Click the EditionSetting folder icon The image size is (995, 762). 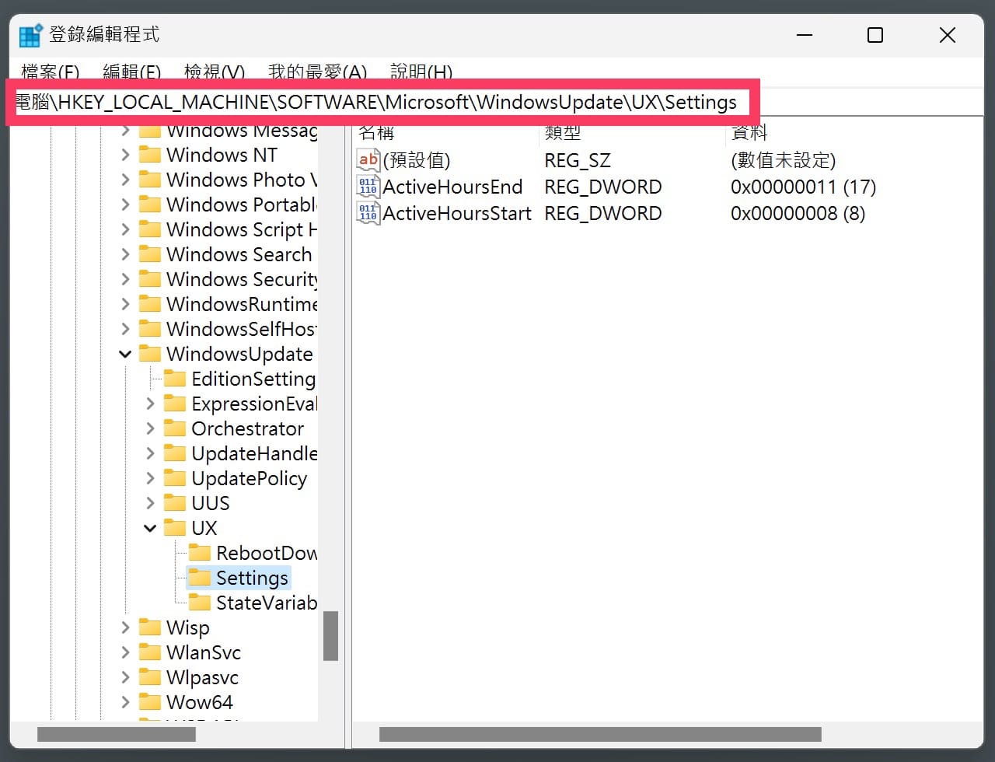coord(174,379)
